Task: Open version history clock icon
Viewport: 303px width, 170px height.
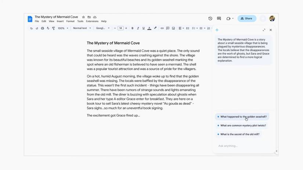Action: click(x=210, y=19)
